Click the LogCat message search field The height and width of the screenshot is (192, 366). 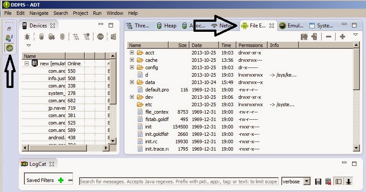[179, 182]
